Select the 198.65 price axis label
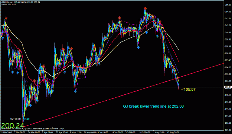Image resolution: width=232 pixels, height=134 pixels. click(x=228, y=95)
